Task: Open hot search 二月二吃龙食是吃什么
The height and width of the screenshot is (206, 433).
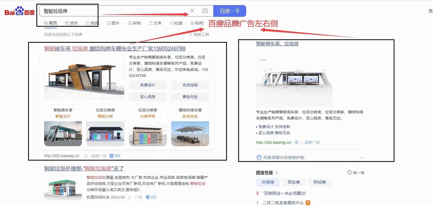Action: [x=283, y=203]
